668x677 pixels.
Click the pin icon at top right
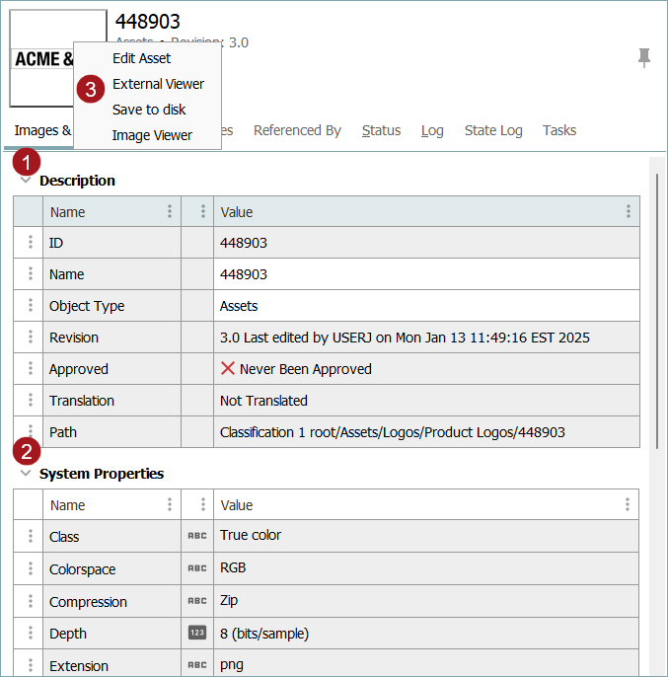(x=644, y=58)
